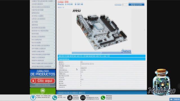Expand the MONITORES category chevron
Image resolution: width=180 pixels, height=101 pixels.
[54, 34]
